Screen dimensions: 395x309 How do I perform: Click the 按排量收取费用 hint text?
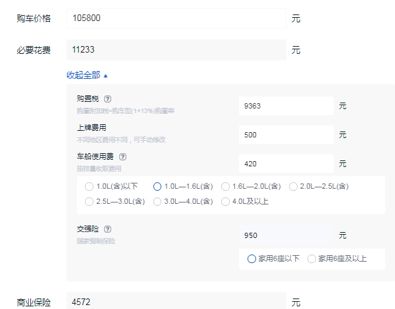(99, 168)
